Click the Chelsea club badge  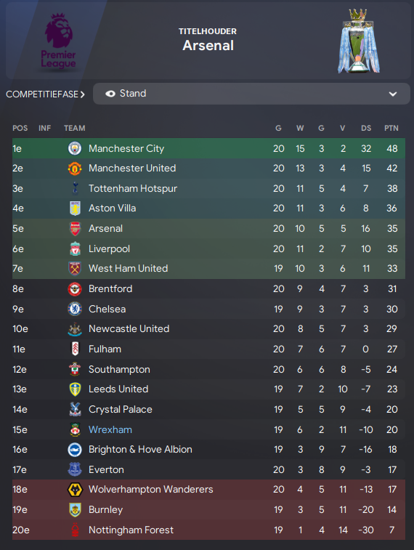(75, 309)
